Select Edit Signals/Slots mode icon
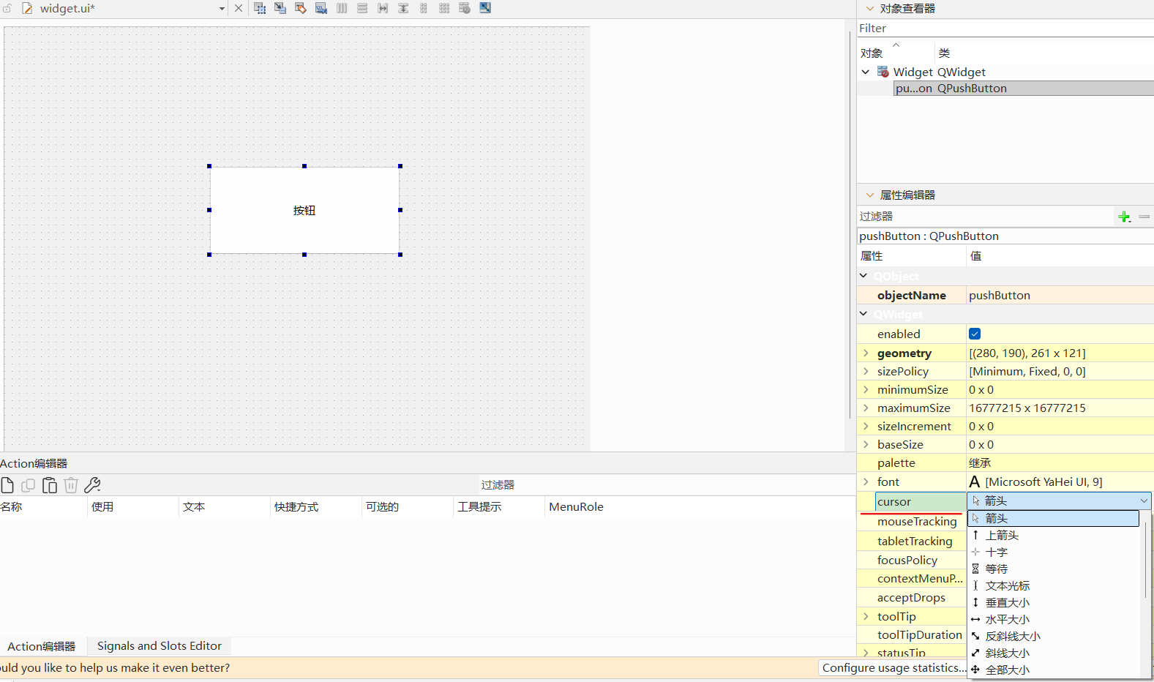This screenshot has width=1154, height=682. coord(280,8)
